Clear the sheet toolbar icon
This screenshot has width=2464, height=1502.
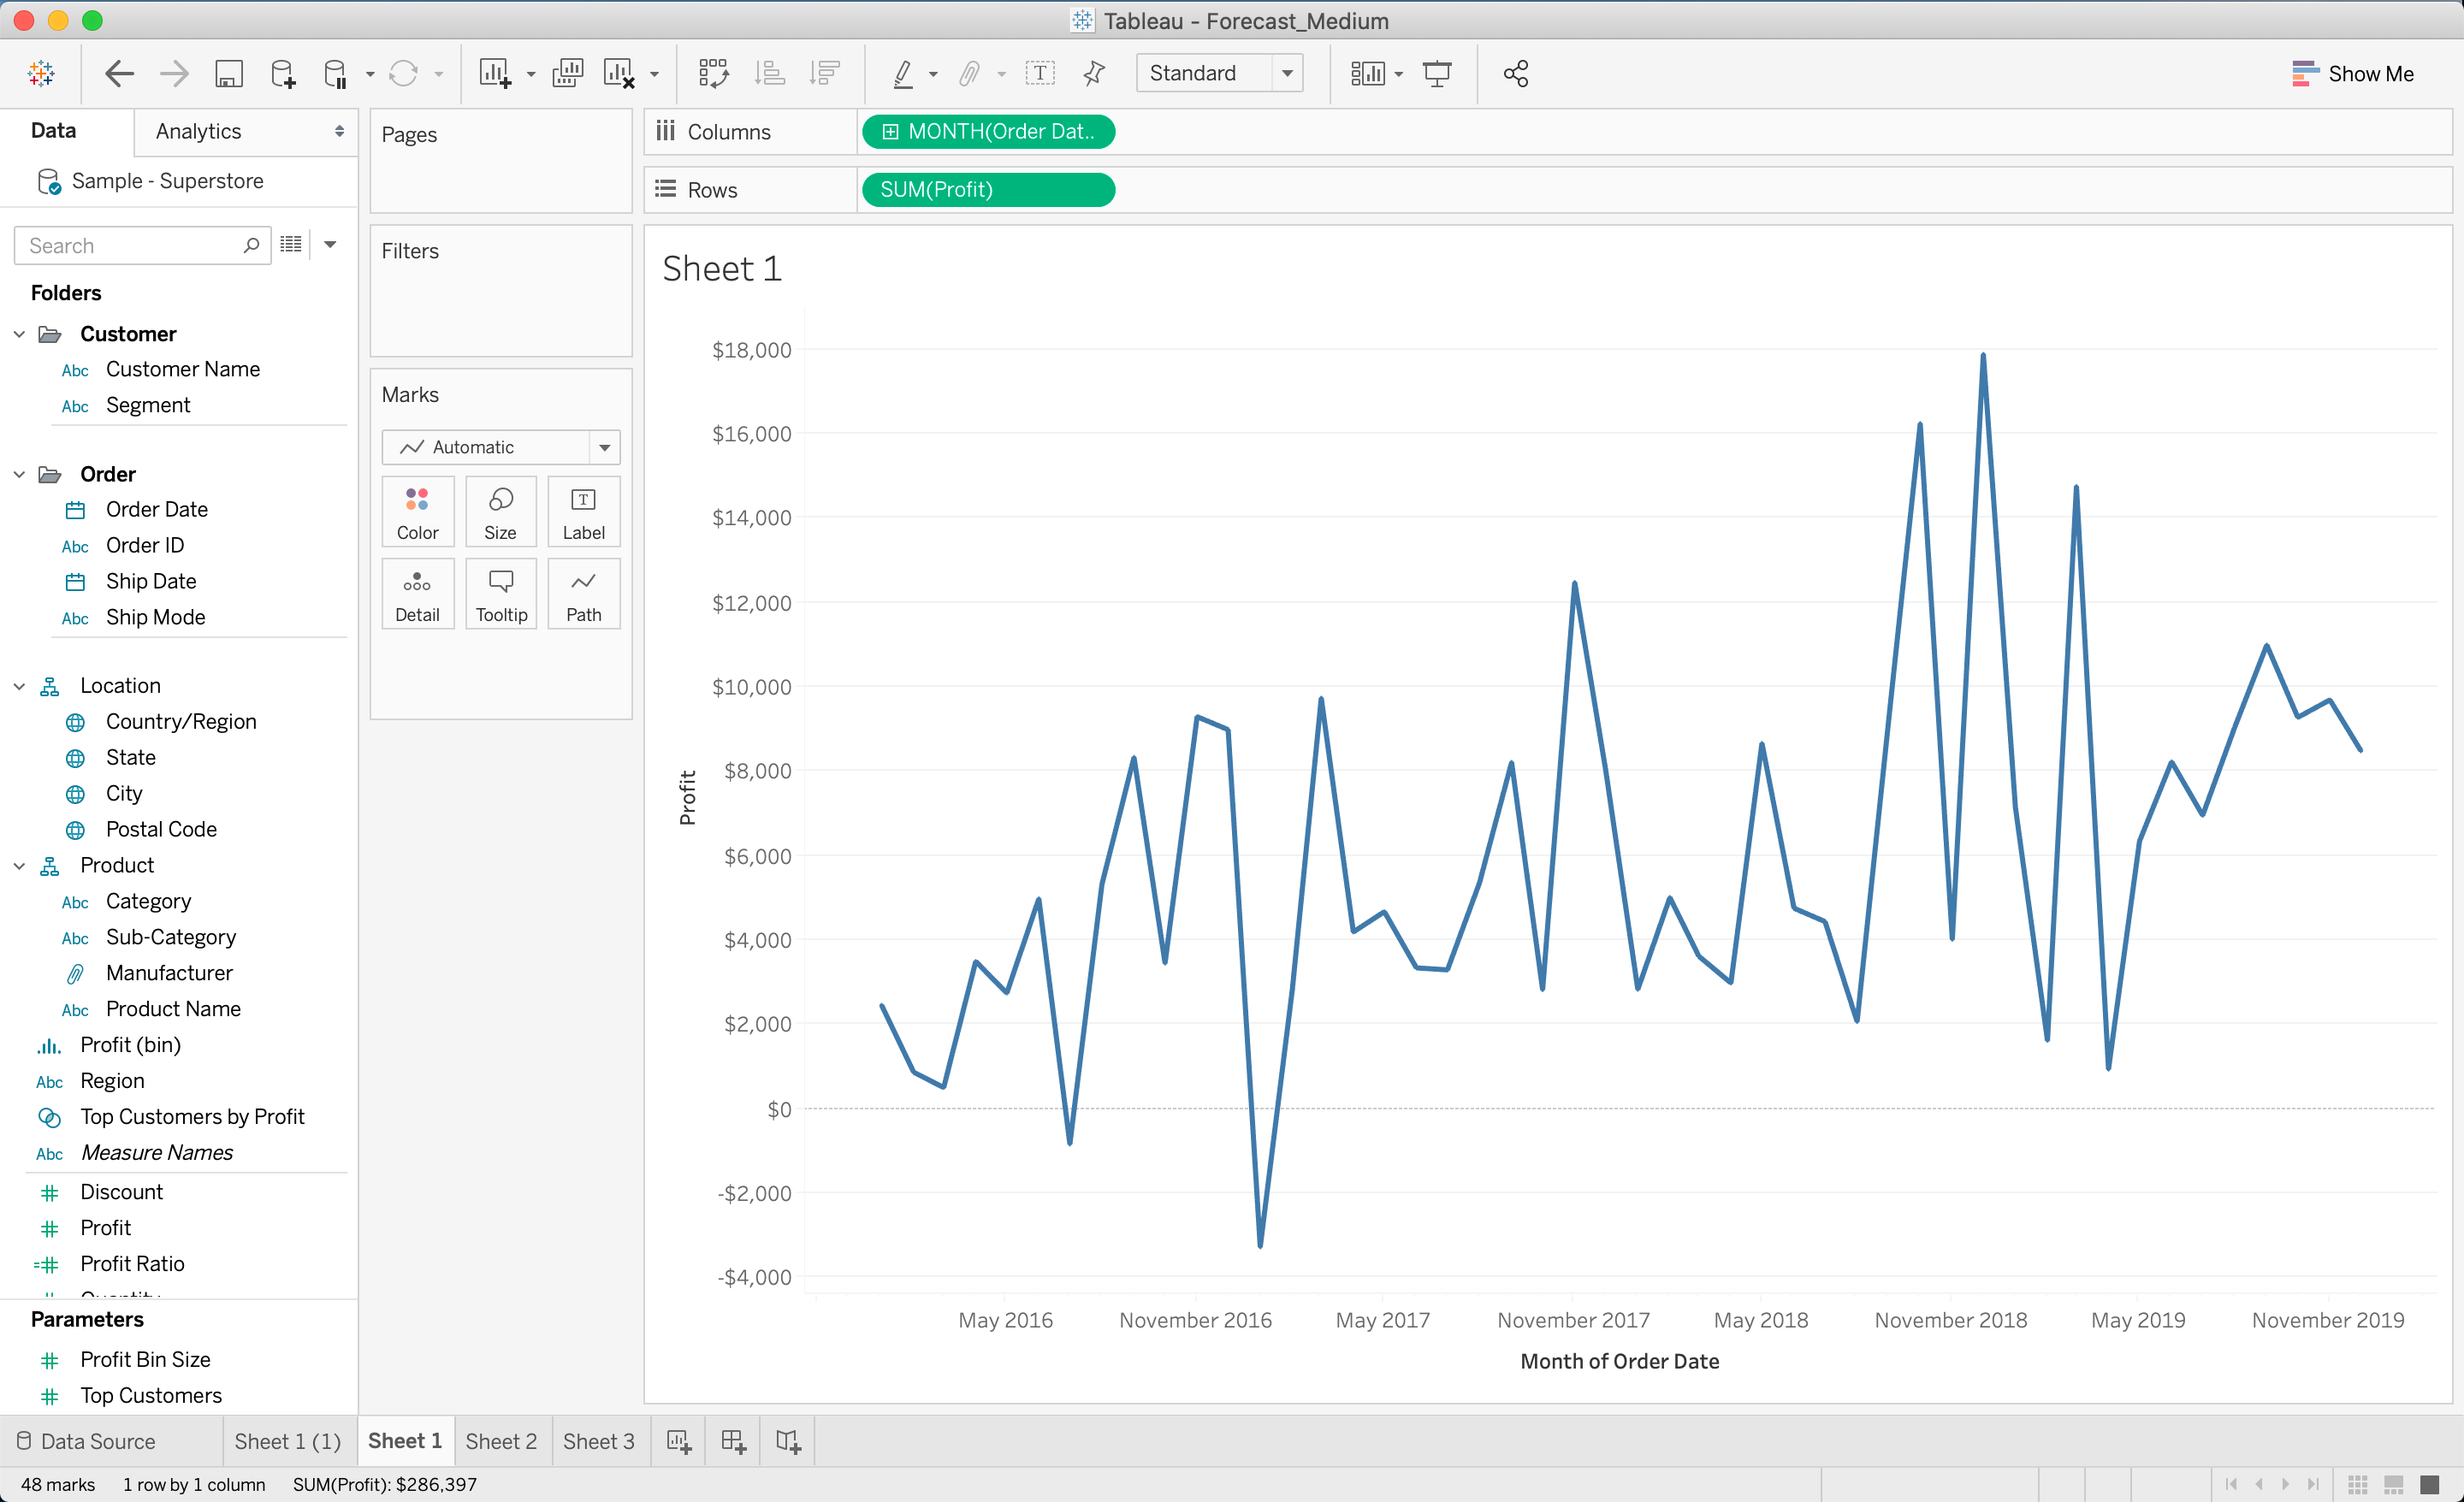pyautogui.click(x=620, y=73)
